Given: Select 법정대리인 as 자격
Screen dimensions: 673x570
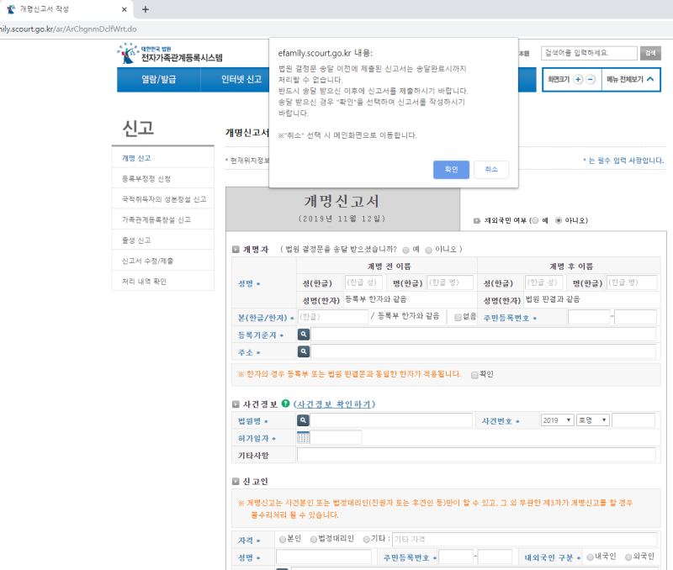Looking at the screenshot, I should point(314,539).
